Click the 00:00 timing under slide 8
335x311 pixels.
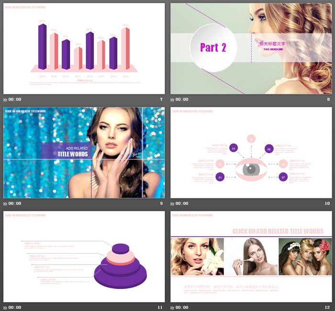182,100
